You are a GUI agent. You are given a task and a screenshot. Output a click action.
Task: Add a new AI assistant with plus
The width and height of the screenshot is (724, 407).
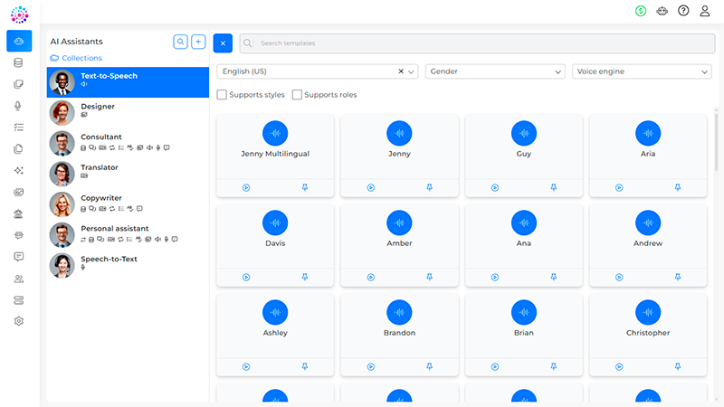click(198, 42)
